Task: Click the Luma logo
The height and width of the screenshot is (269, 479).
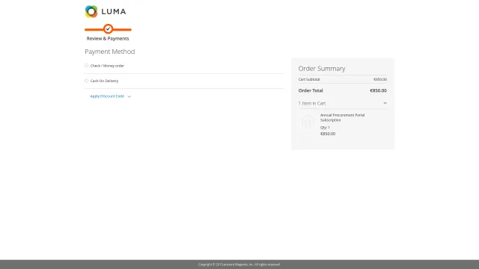Action: coord(106,12)
